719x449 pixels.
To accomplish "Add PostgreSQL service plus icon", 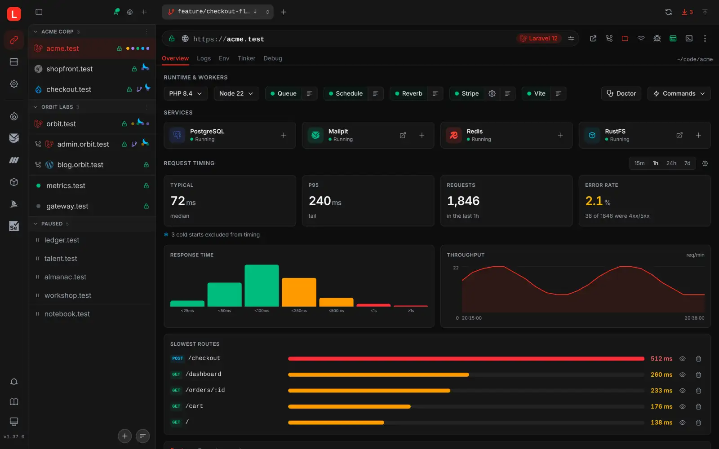I will 284,135.
